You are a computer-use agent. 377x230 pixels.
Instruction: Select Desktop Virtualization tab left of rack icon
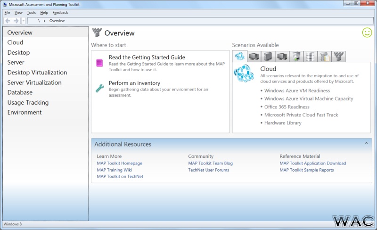pos(282,57)
